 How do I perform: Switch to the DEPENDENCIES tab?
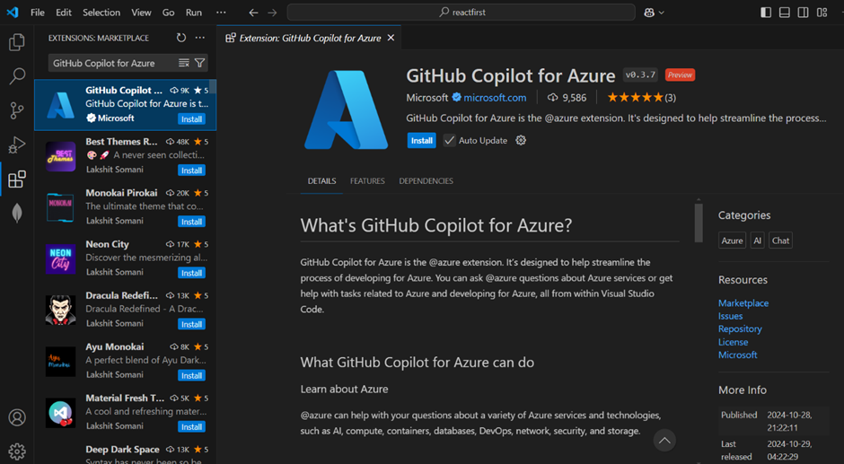tap(426, 181)
